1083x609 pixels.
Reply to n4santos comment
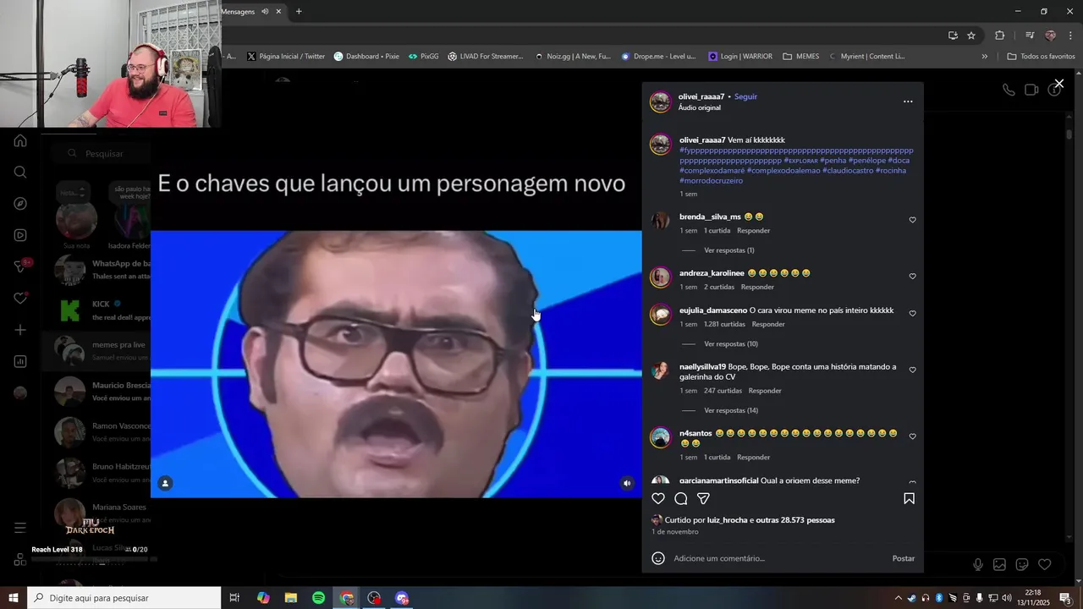(753, 458)
